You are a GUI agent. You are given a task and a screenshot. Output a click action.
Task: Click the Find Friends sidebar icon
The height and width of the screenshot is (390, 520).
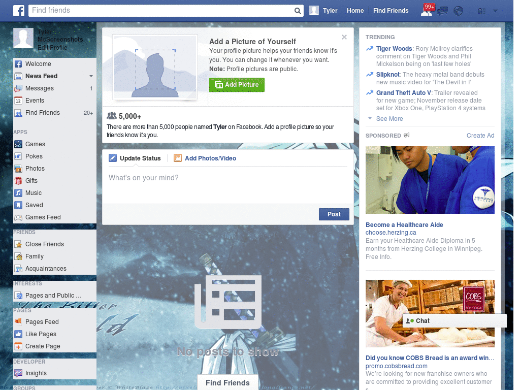pos(18,113)
